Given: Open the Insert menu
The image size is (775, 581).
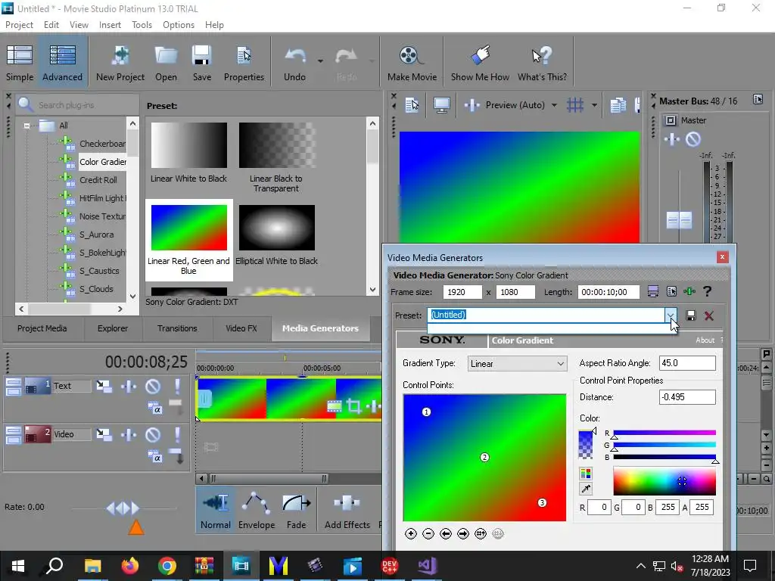Looking at the screenshot, I should click(x=110, y=25).
